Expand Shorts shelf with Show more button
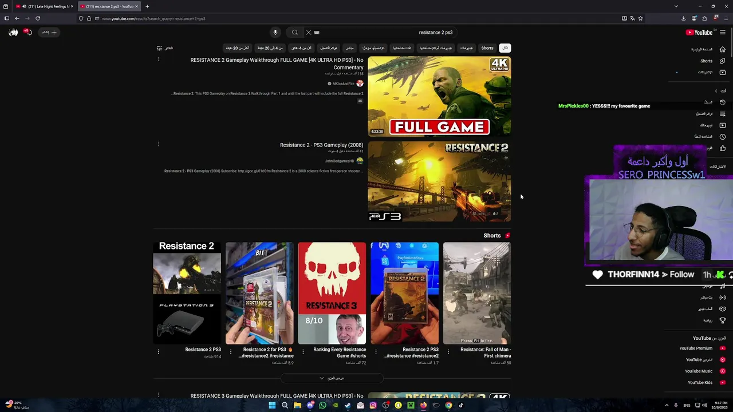Viewport: 733px width, 412px height. (332, 378)
